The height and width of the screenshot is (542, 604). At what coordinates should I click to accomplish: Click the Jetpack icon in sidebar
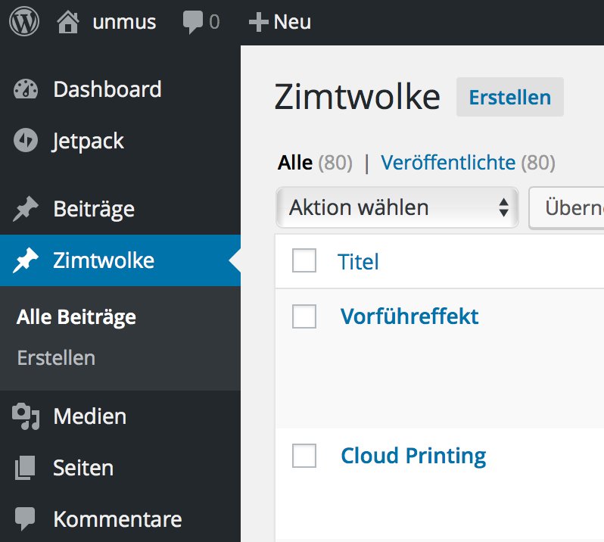pyautogui.click(x=26, y=142)
